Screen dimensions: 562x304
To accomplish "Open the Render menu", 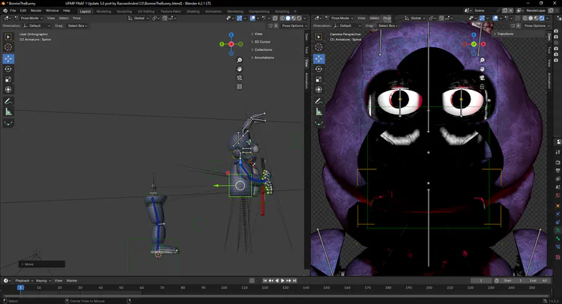I will pyautogui.click(x=36, y=10).
